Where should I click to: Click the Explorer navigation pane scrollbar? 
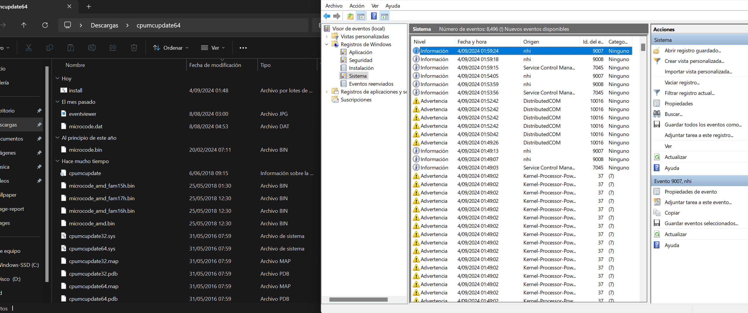tap(47, 174)
